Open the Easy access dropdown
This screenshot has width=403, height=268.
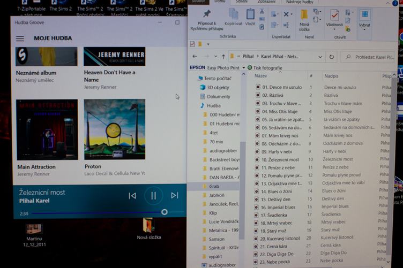(x=317, y=19)
